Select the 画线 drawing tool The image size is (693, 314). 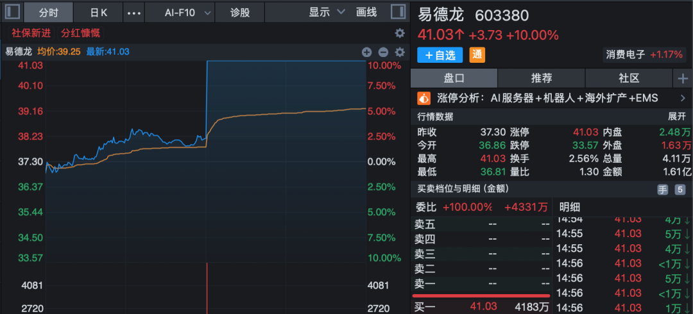[366, 12]
